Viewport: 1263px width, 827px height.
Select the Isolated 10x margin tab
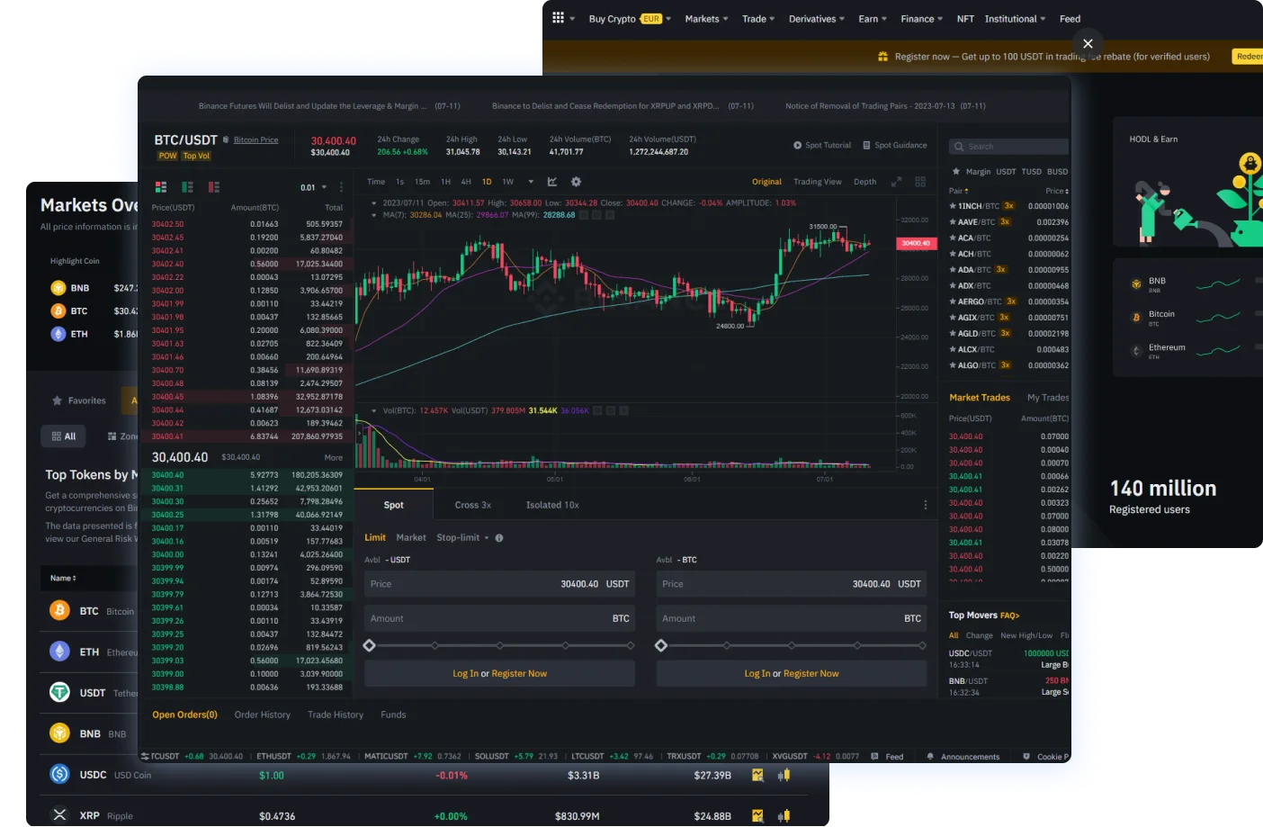(x=552, y=505)
